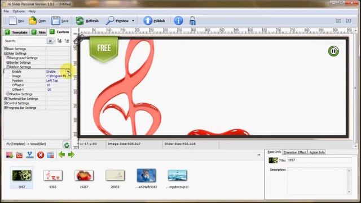Click the folder slides icon
Image resolution: width=361 pixels, height=203 pixels.
point(50,155)
